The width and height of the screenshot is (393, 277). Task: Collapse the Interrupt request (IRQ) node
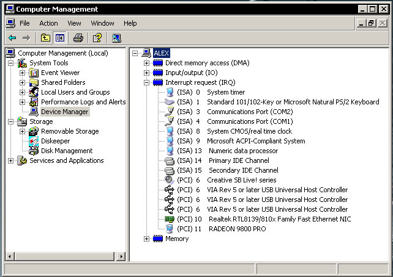click(x=147, y=82)
